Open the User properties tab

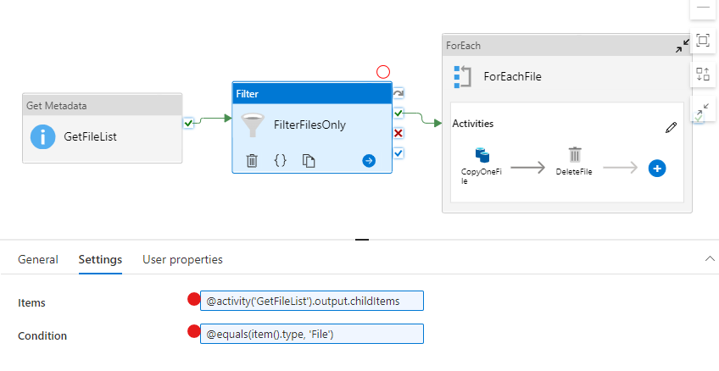(182, 259)
